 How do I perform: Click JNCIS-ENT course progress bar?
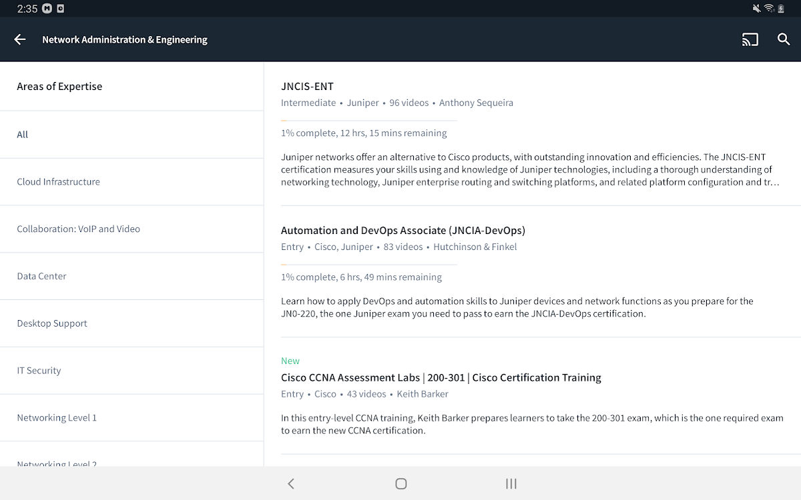[x=368, y=121]
